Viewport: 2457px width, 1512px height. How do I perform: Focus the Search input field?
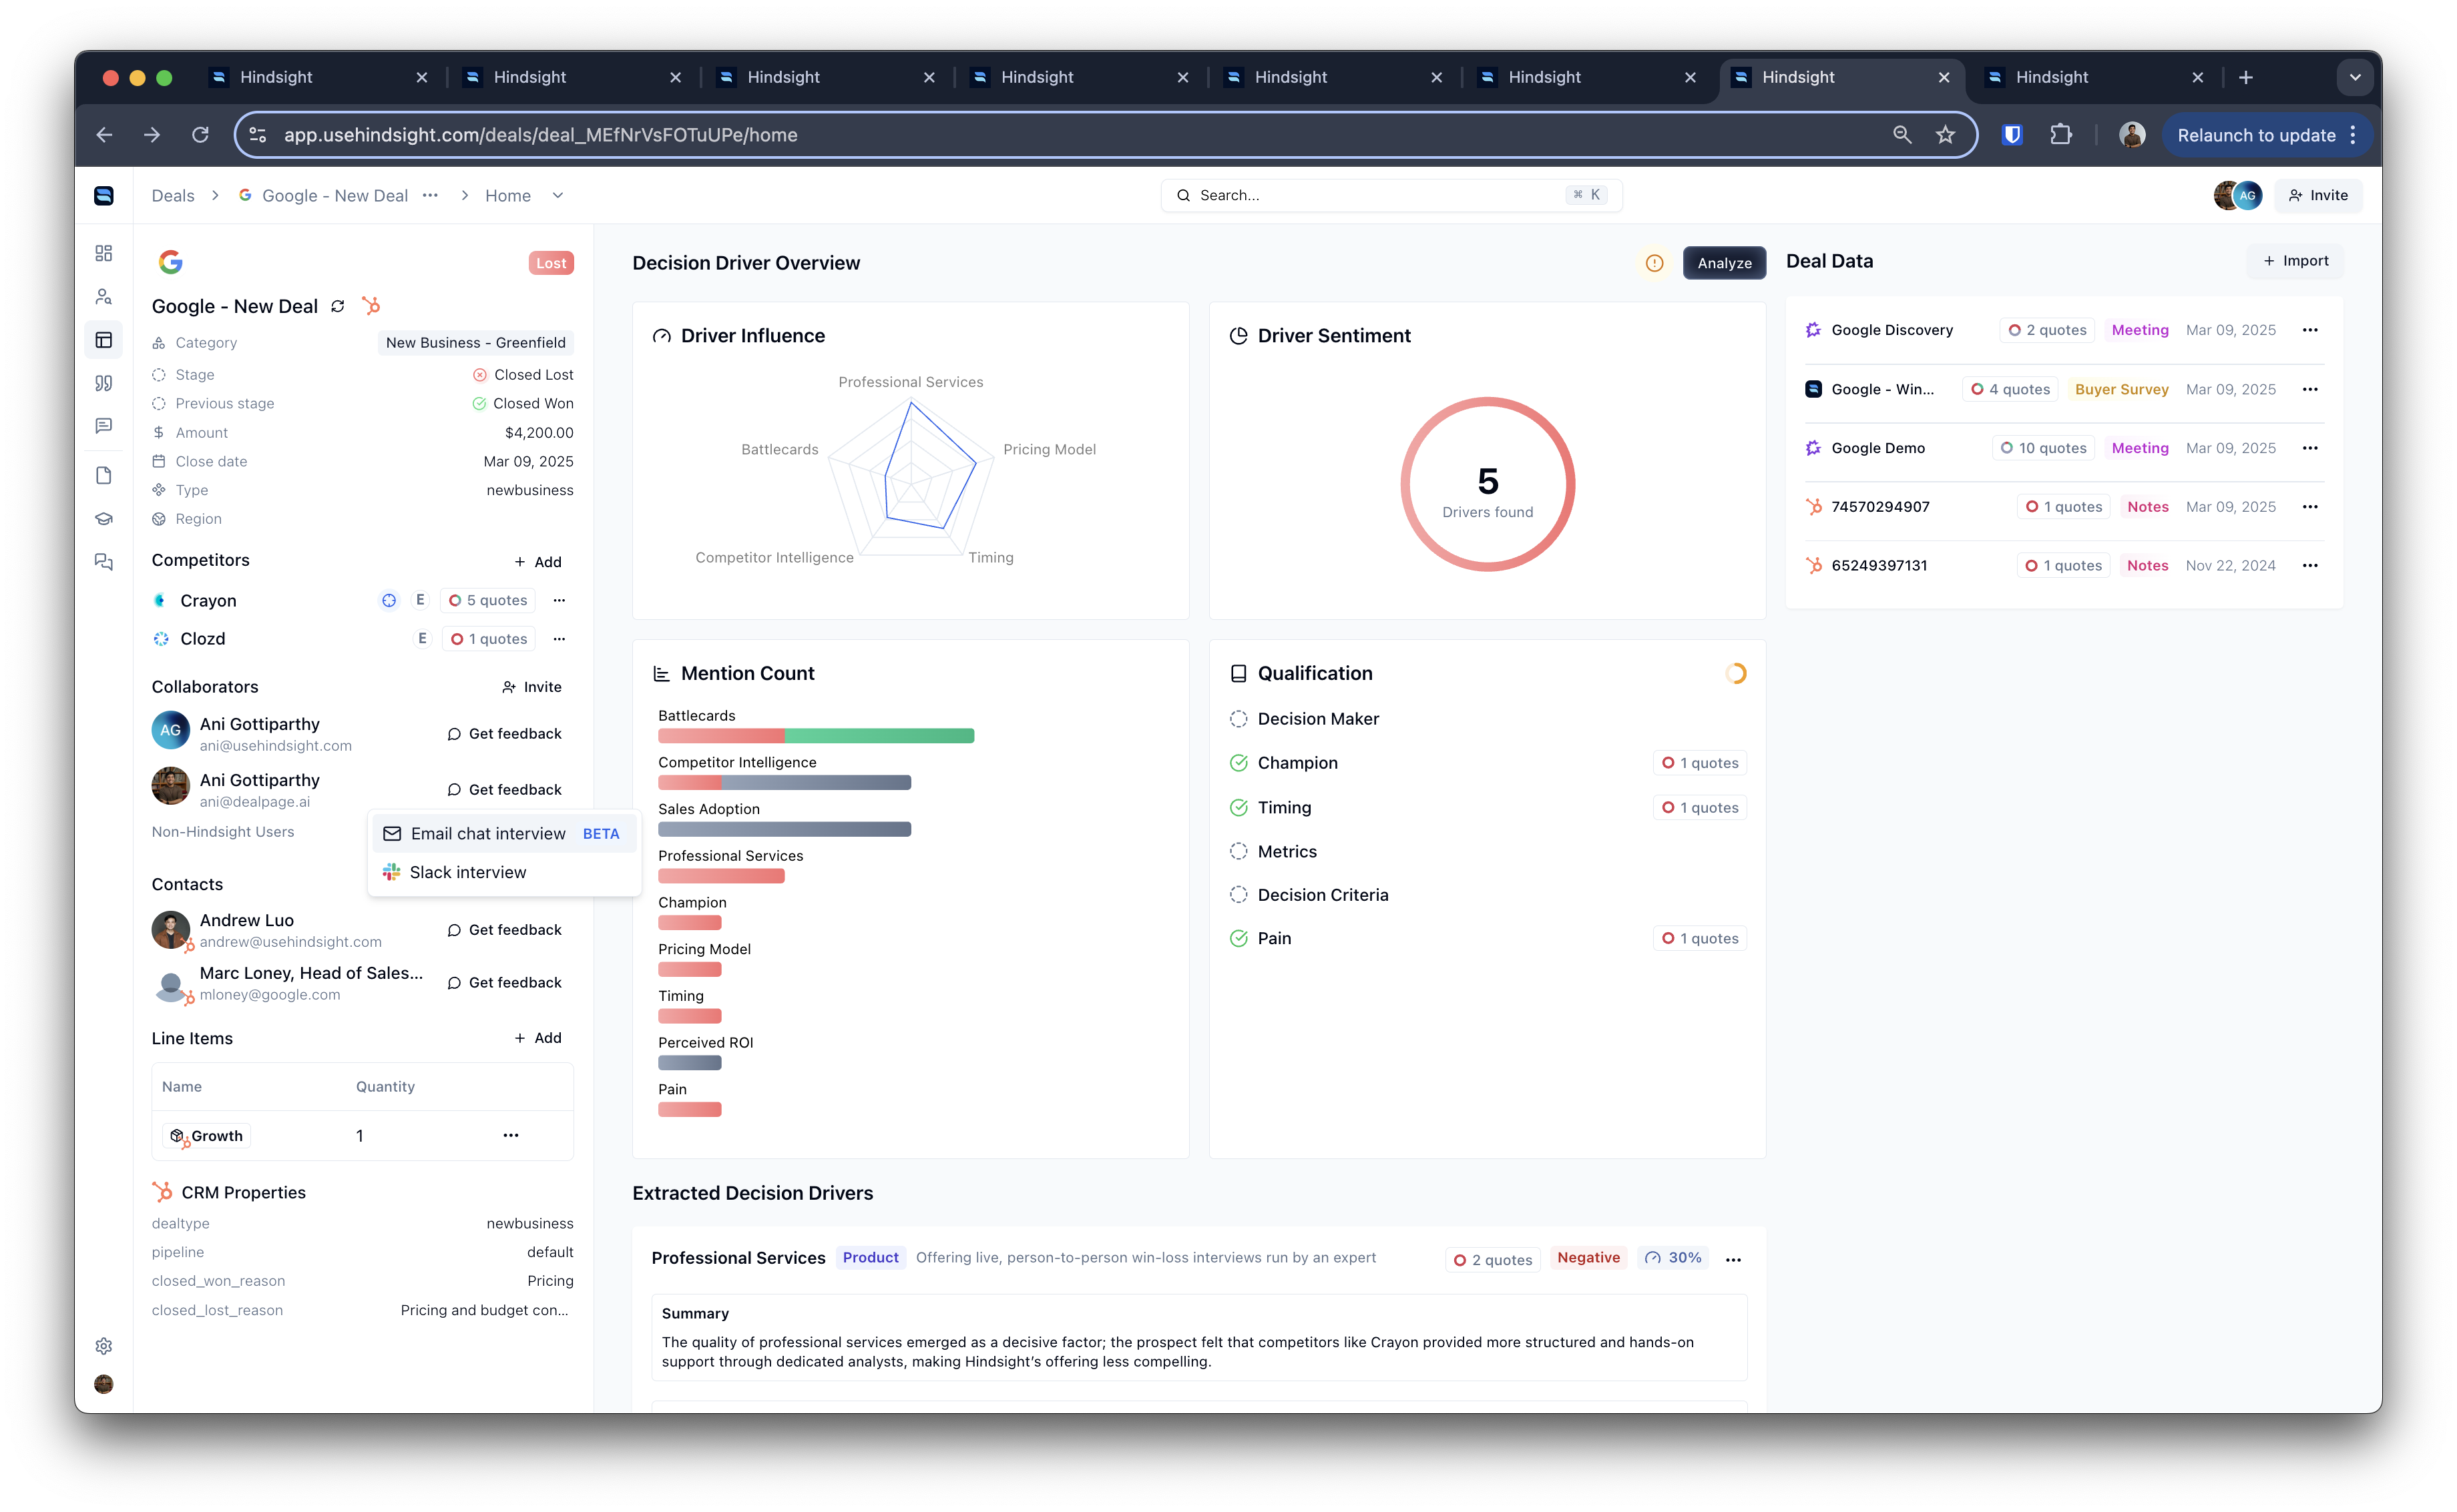[x=1391, y=196]
